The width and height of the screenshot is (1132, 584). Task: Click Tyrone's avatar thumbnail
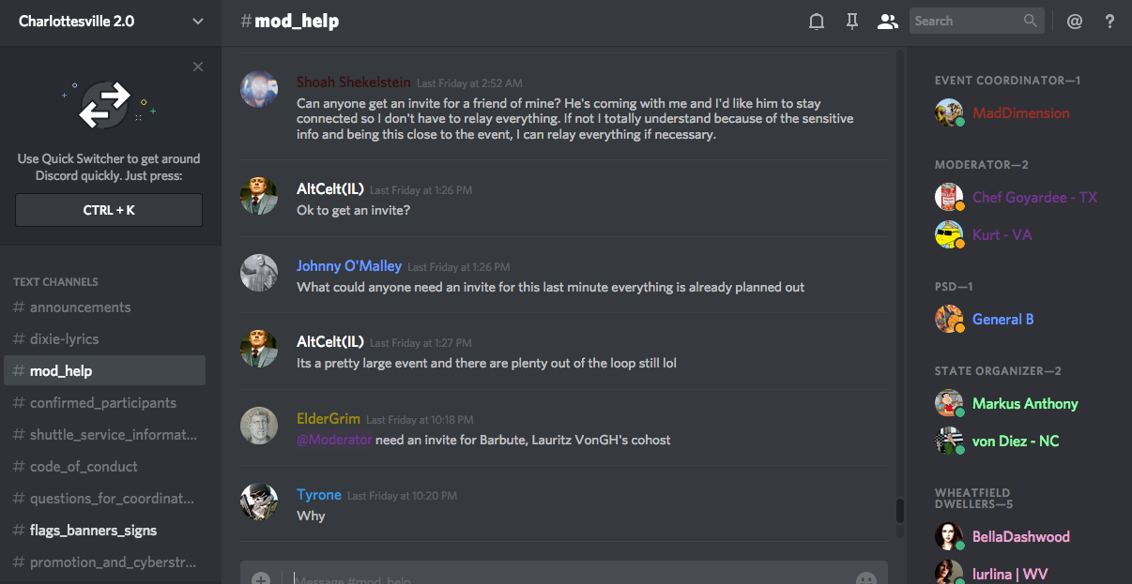coord(259,502)
